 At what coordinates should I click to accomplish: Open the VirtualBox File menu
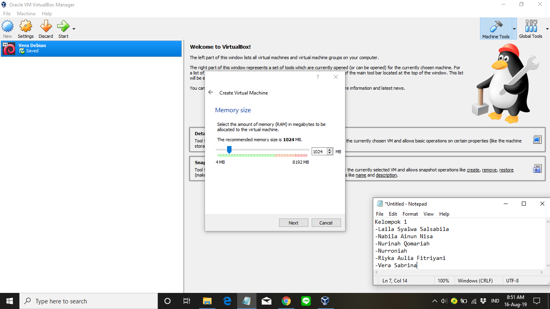(7, 14)
